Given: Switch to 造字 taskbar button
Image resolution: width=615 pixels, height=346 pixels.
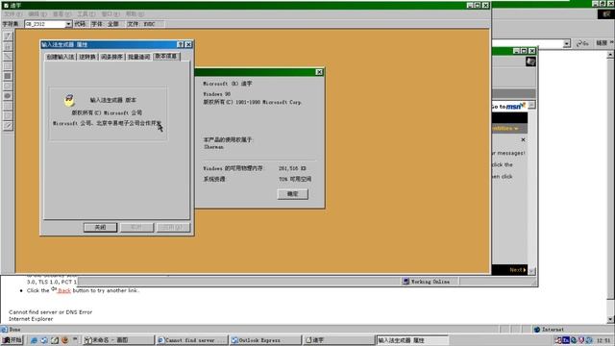Looking at the screenshot, I should tap(338, 340).
